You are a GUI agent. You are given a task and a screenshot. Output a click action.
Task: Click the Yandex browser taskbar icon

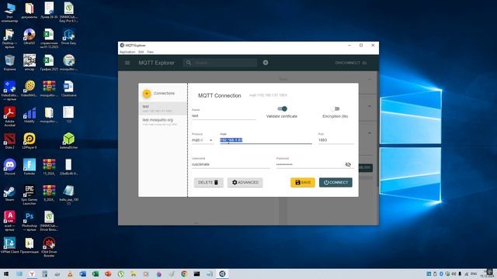[x=32, y=274]
